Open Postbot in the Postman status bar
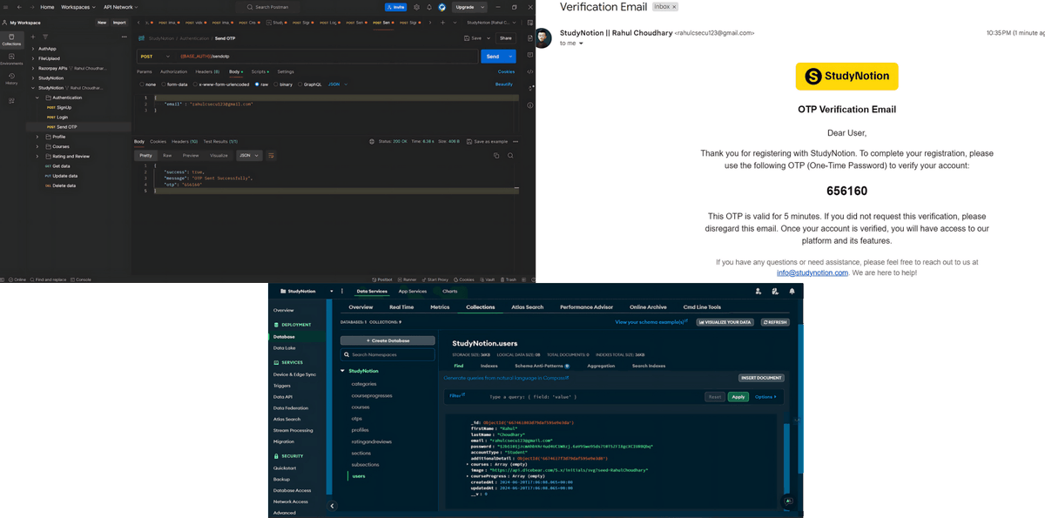 (x=382, y=279)
